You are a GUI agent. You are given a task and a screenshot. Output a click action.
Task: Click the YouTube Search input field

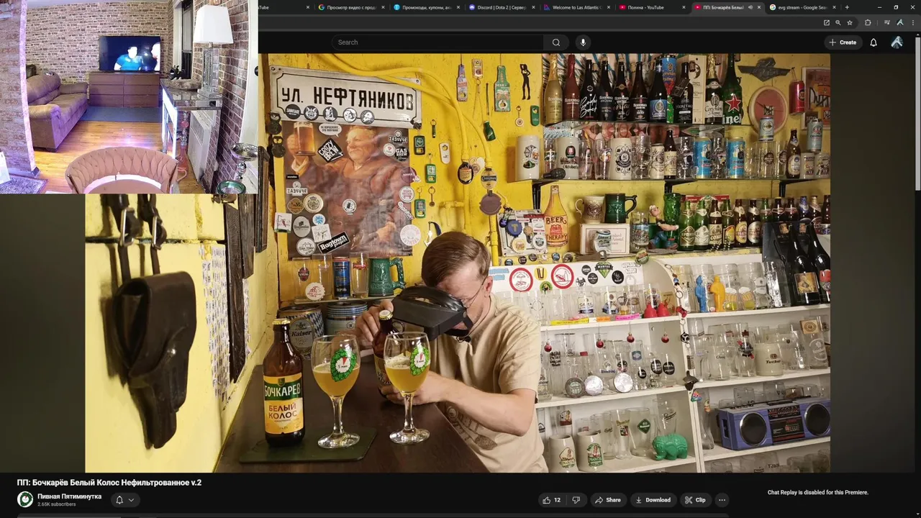pyautogui.click(x=437, y=42)
